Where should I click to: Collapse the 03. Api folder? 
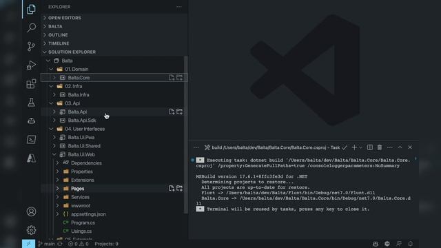[x=51, y=103]
